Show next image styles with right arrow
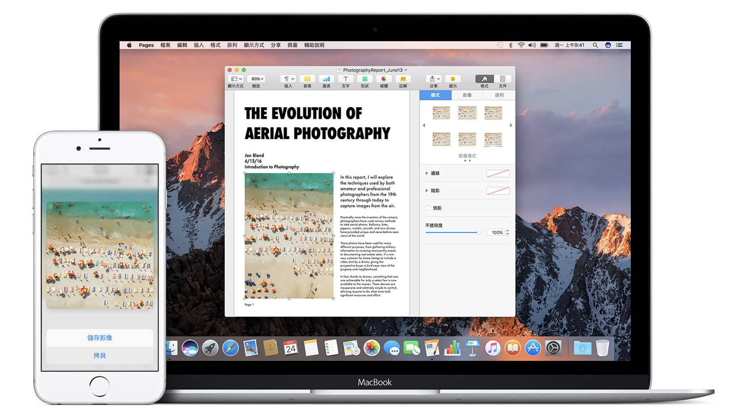The height and width of the screenshot is (418, 746). click(x=511, y=125)
